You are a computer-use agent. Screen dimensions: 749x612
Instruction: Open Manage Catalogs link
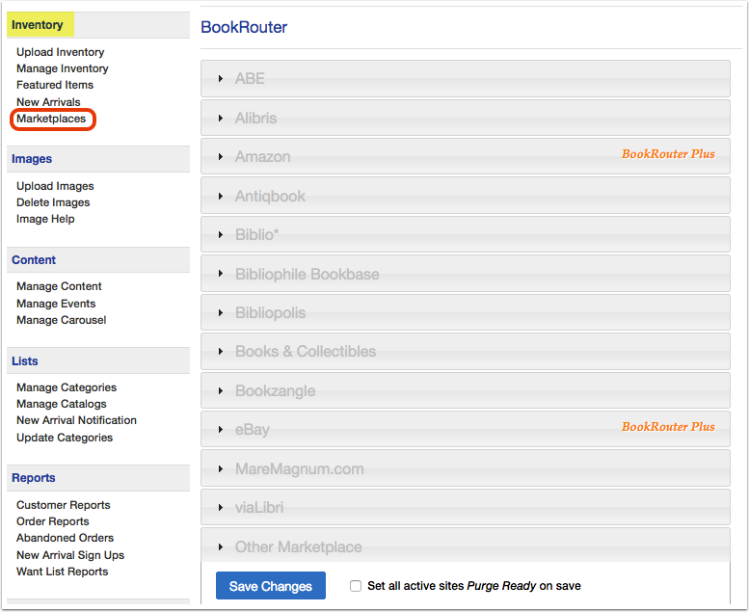click(61, 404)
